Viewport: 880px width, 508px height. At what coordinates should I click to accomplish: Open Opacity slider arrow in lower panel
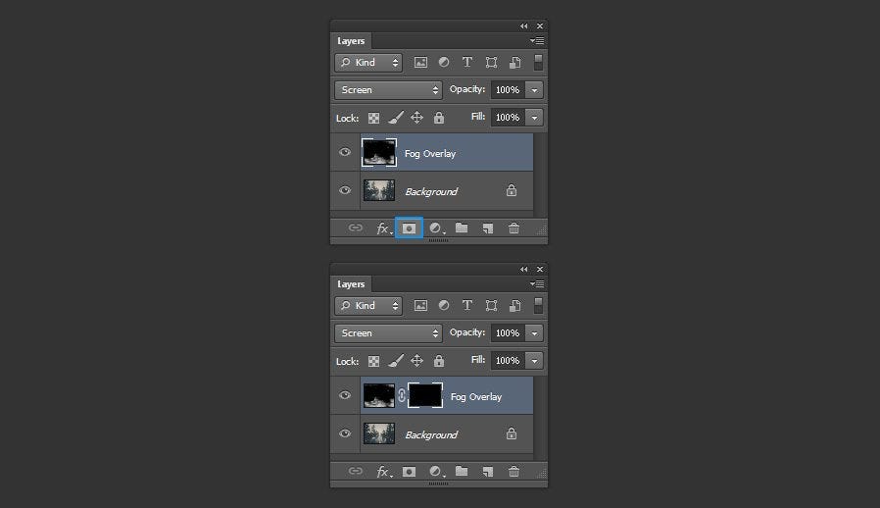(x=534, y=333)
